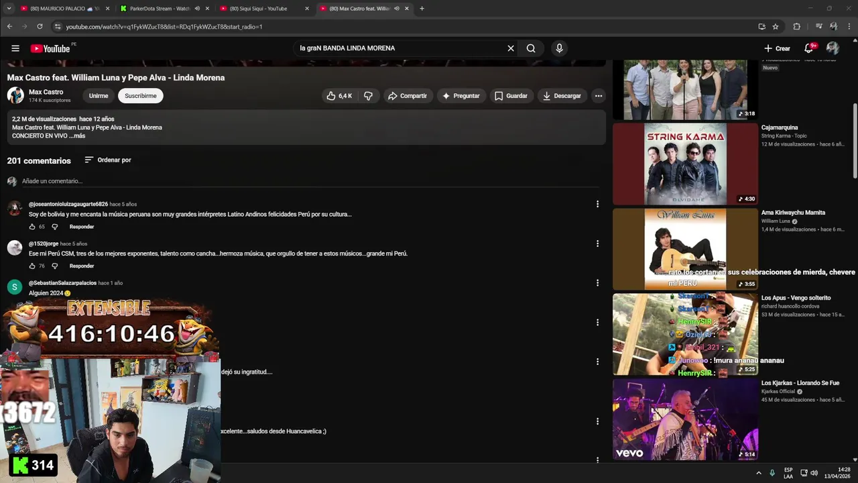The image size is (858, 483).
Task: Open options menu on 1520jorge comment
Action: point(597,244)
